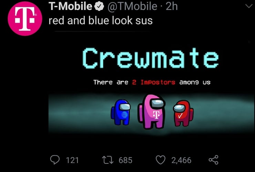Click the tweet text "red and blue look sus"
Image resolution: width=255 pixels, height=172 pixels.
tap(101, 21)
